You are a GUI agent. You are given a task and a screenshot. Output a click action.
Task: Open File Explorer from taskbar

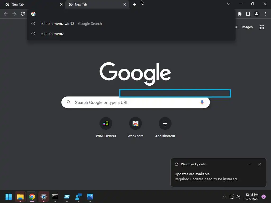20,197
